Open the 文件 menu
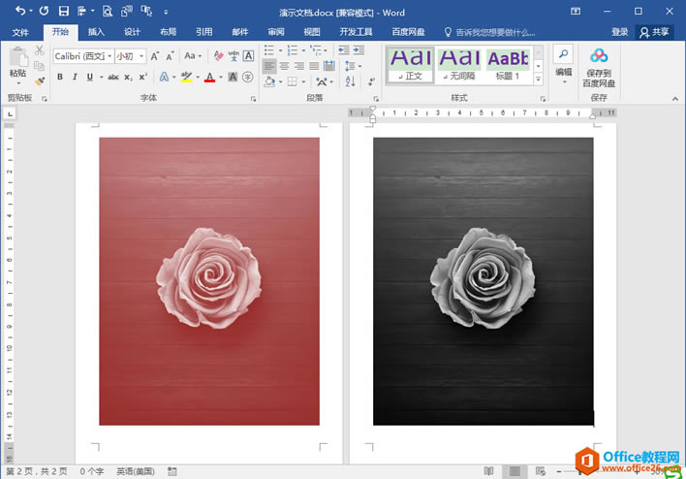The width and height of the screenshot is (686, 479). click(x=20, y=32)
